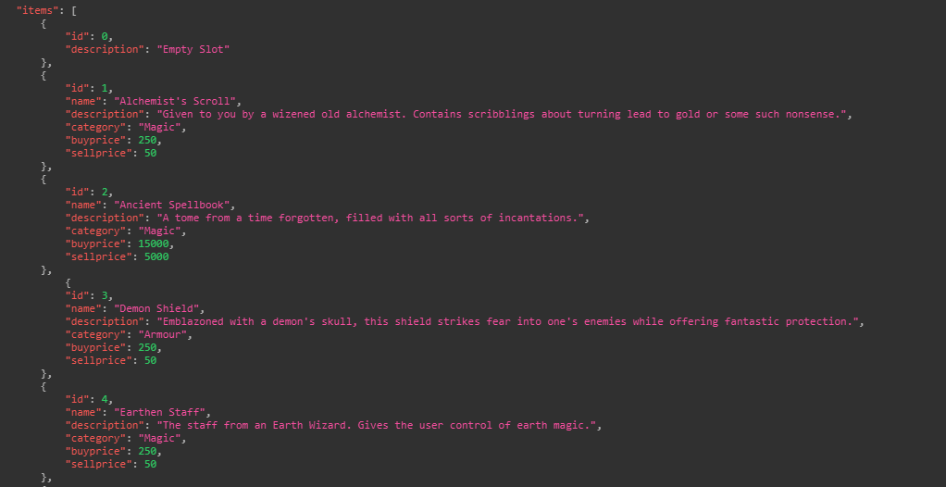Click the "Magic" category of Alchemist's Scroll
This screenshot has width=946, height=487.
(x=160, y=128)
